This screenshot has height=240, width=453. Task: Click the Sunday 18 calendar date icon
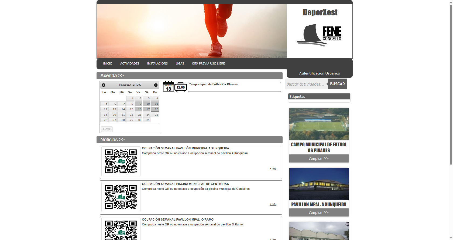(x=168, y=86)
